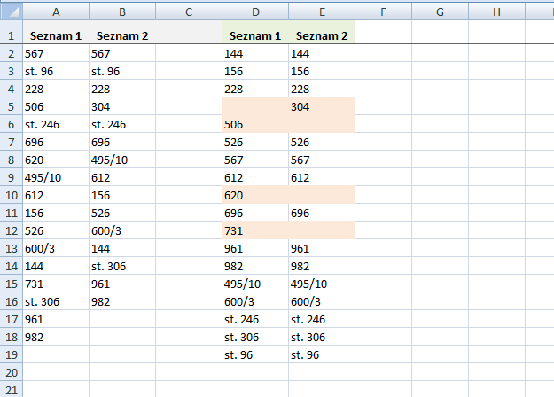Select the row 10 header
Viewport: 554px width, 397px height.
point(11,195)
